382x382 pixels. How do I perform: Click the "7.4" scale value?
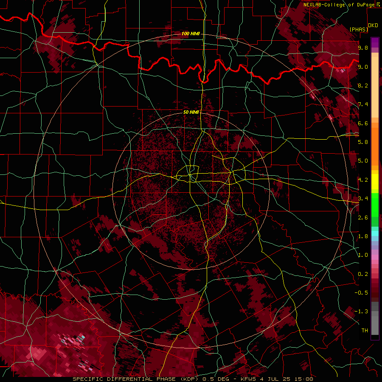tap(363, 104)
